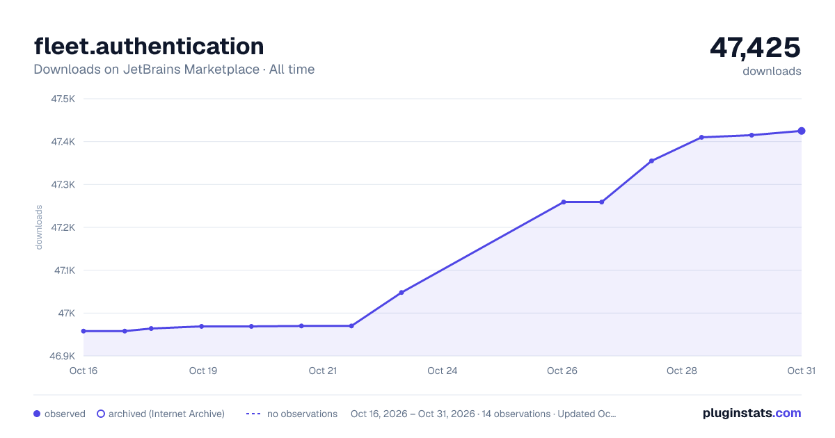Image resolution: width=835 pixels, height=438 pixels.
Task: Click the 47.1K y-axis label
Action: coord(64,270)
